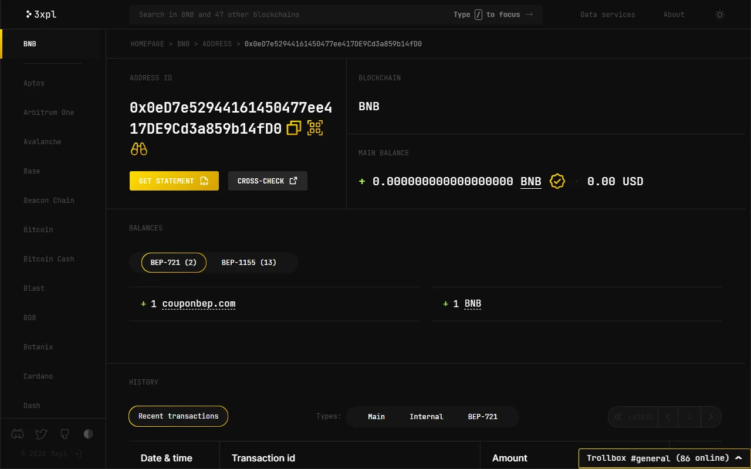This screenshot has height=469, width=751.
Task: Copy the address ID to clipboard
Action: point(294,128)
